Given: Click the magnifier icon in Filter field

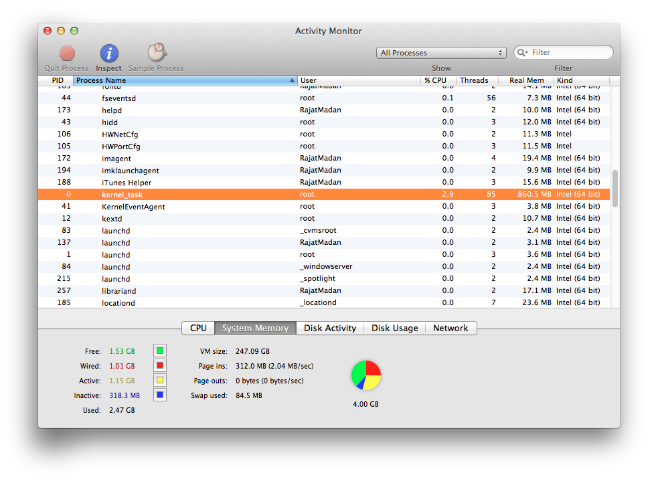Looking at the screenshot, I should 523,52.
